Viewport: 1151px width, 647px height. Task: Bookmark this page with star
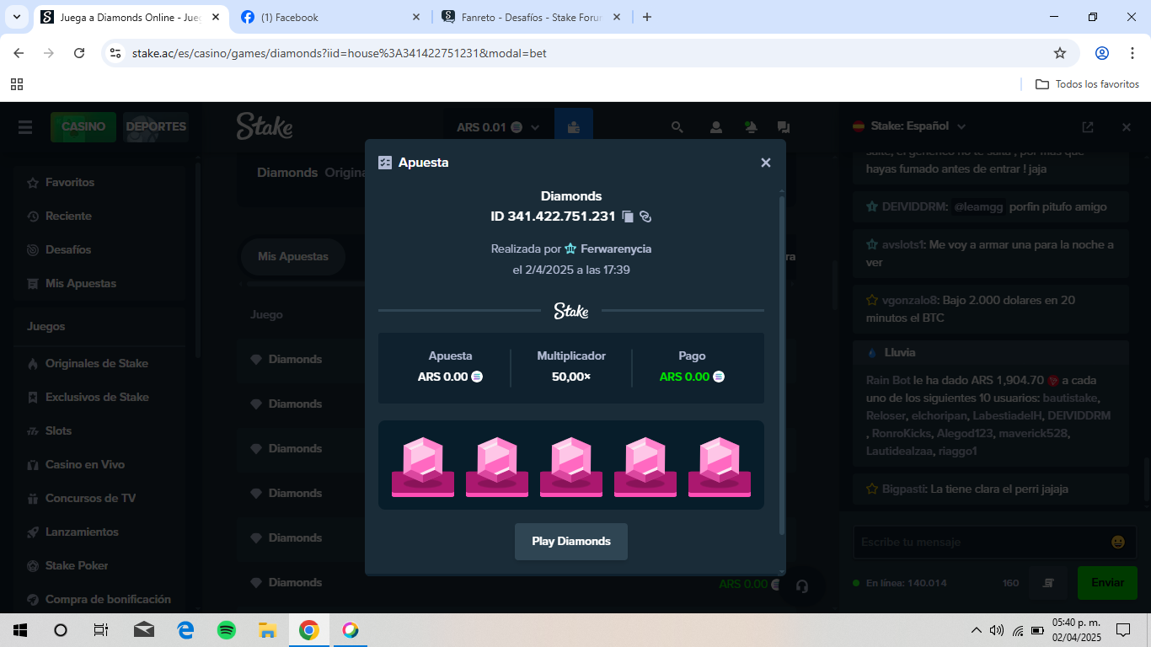point(1060,53)
